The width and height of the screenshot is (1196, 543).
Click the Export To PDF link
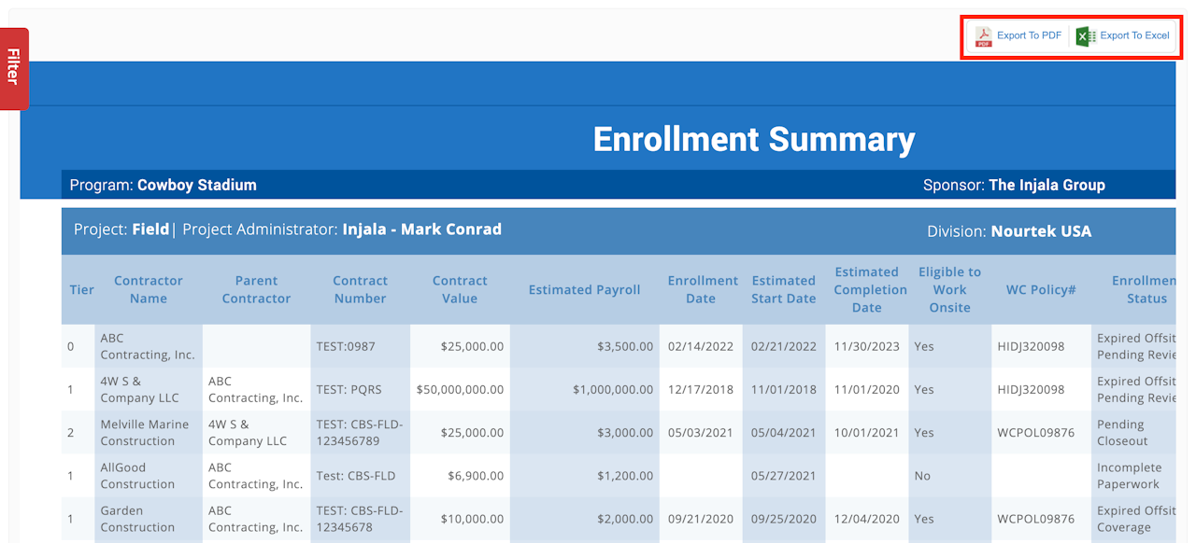(1029, 35)
